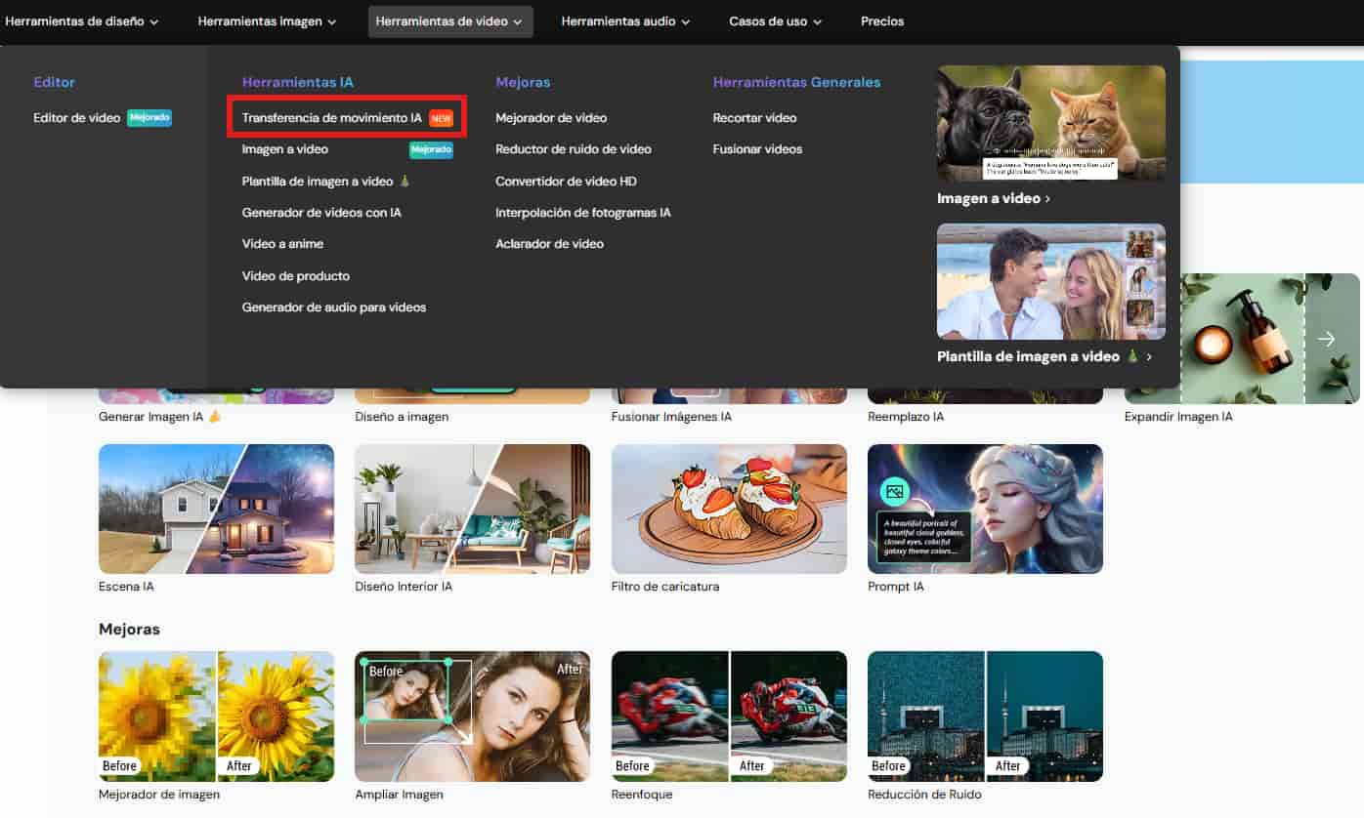1364x818 pixels.
Task: Expand the Herramientas audio dropdown
Action: click(625, 21)
